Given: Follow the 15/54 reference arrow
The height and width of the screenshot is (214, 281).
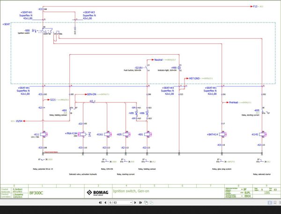Looking at the screenshot, I should pos(19,121).
